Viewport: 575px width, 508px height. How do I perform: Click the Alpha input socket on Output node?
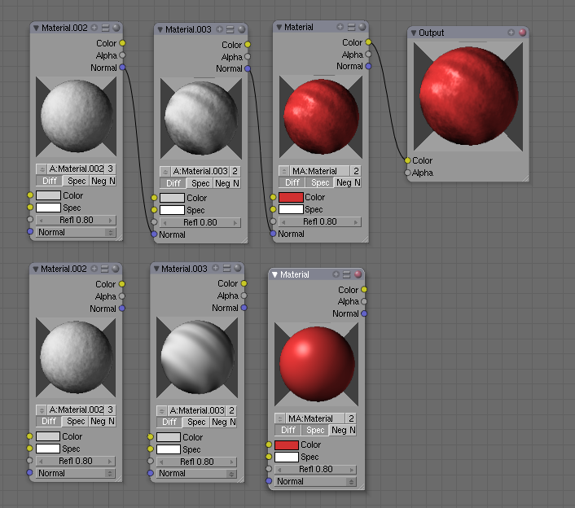tap(407, 173)
